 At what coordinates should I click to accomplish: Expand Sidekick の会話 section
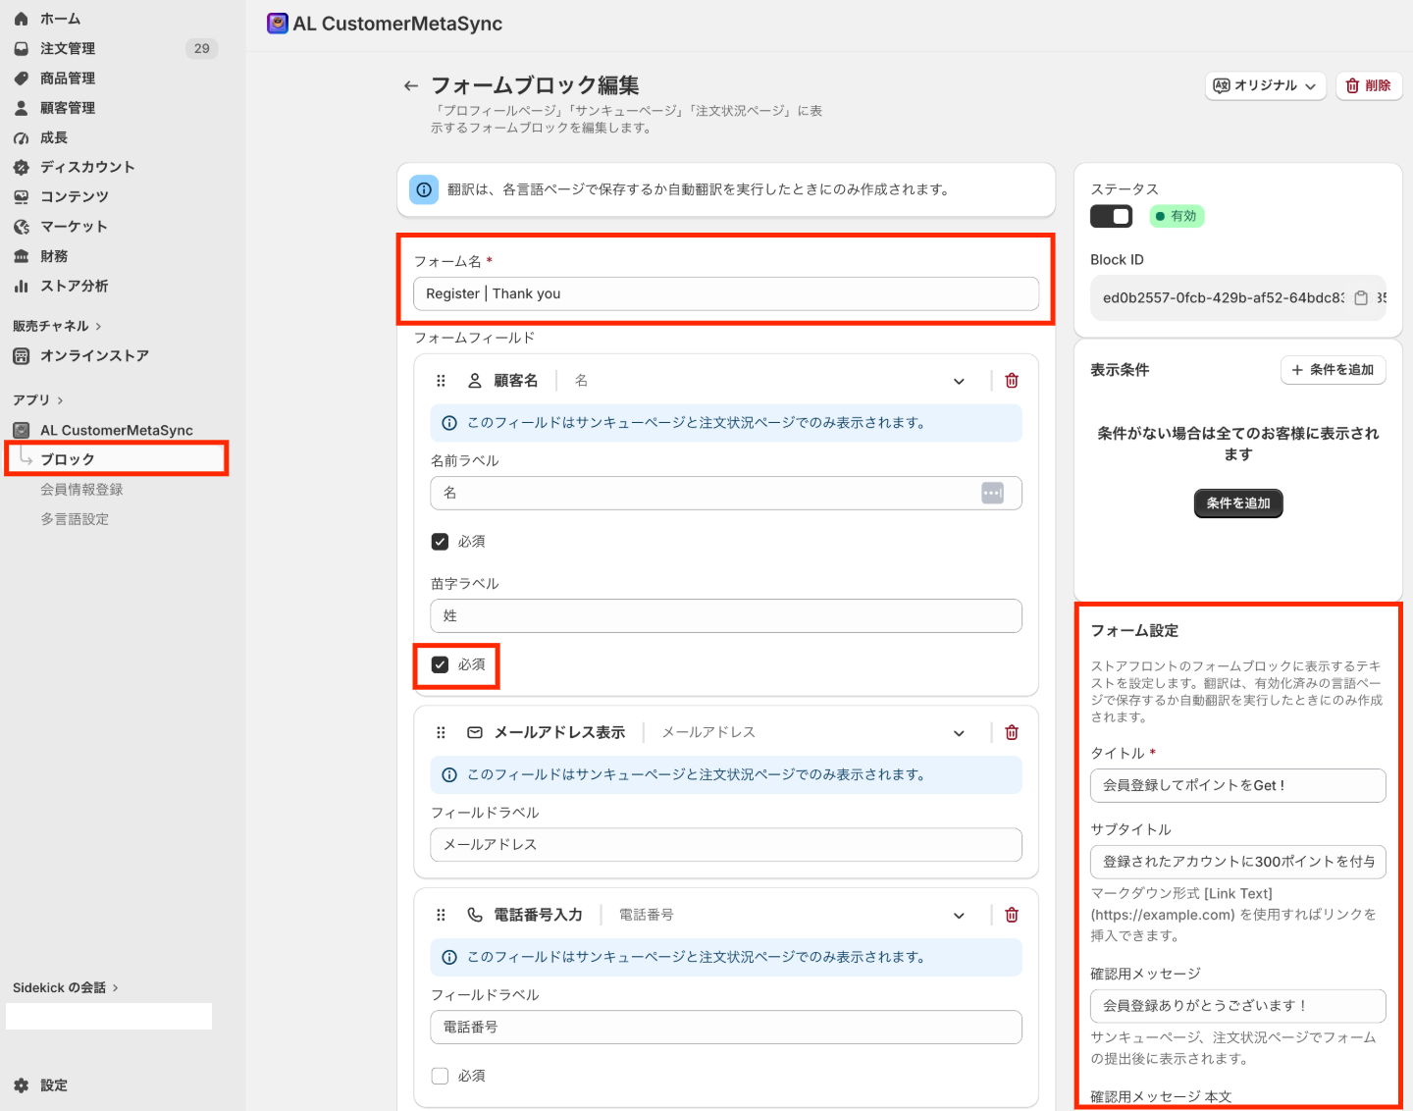(65, 987)
